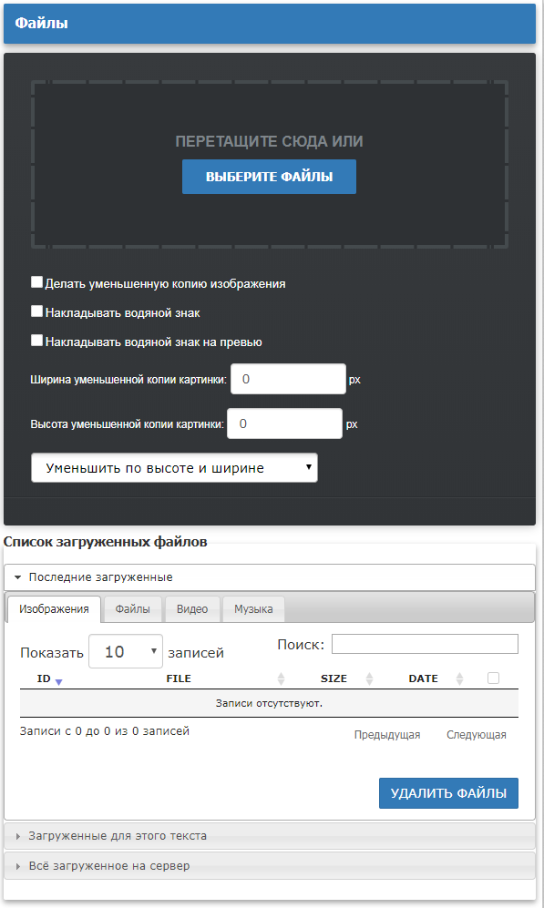Open Уменьшить по высоте и ширине dropdown
Screen dimensions: 544x908
click(x=174, y=468)
